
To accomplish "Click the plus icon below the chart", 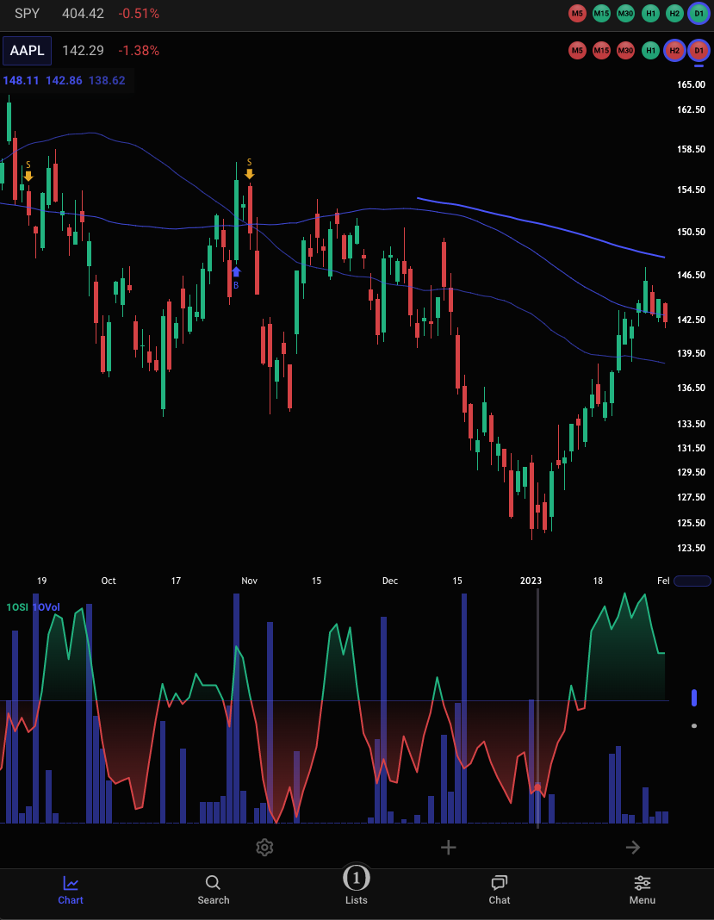I will 448,848.
